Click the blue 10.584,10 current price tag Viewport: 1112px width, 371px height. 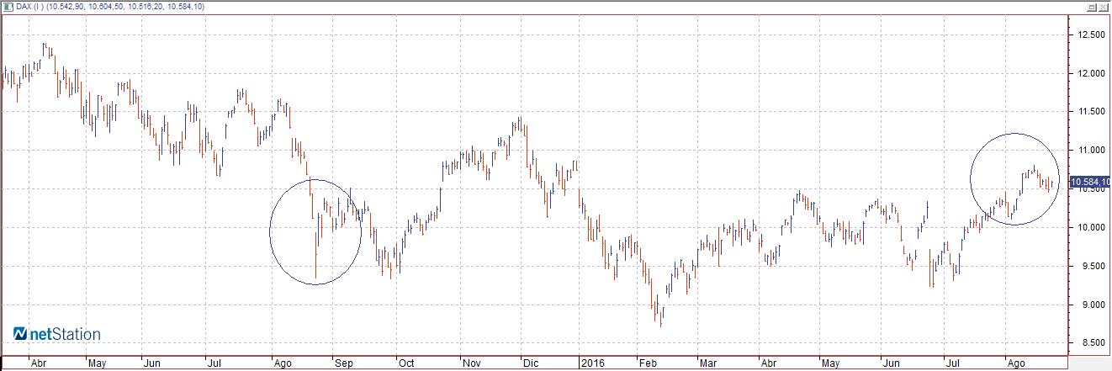tap(1089, 181)
